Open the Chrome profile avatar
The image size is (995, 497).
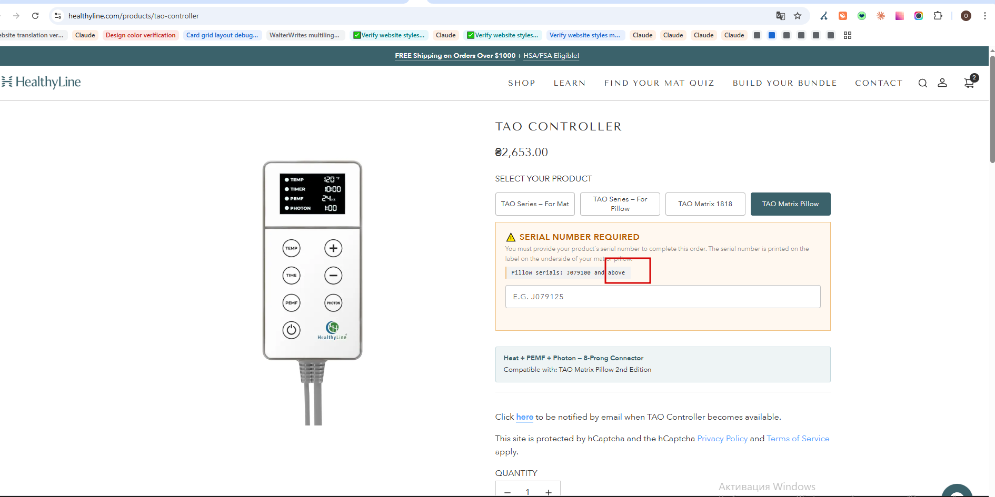(966, 16)
